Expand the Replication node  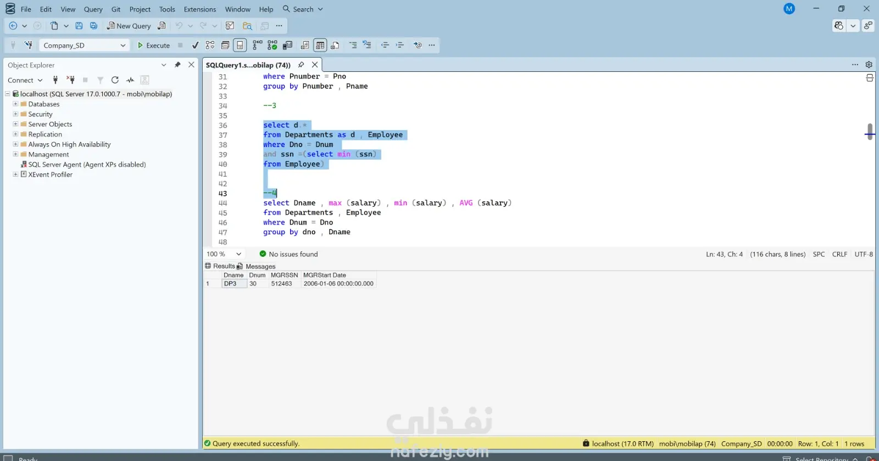pyautogui.click(x=15, y=134)
